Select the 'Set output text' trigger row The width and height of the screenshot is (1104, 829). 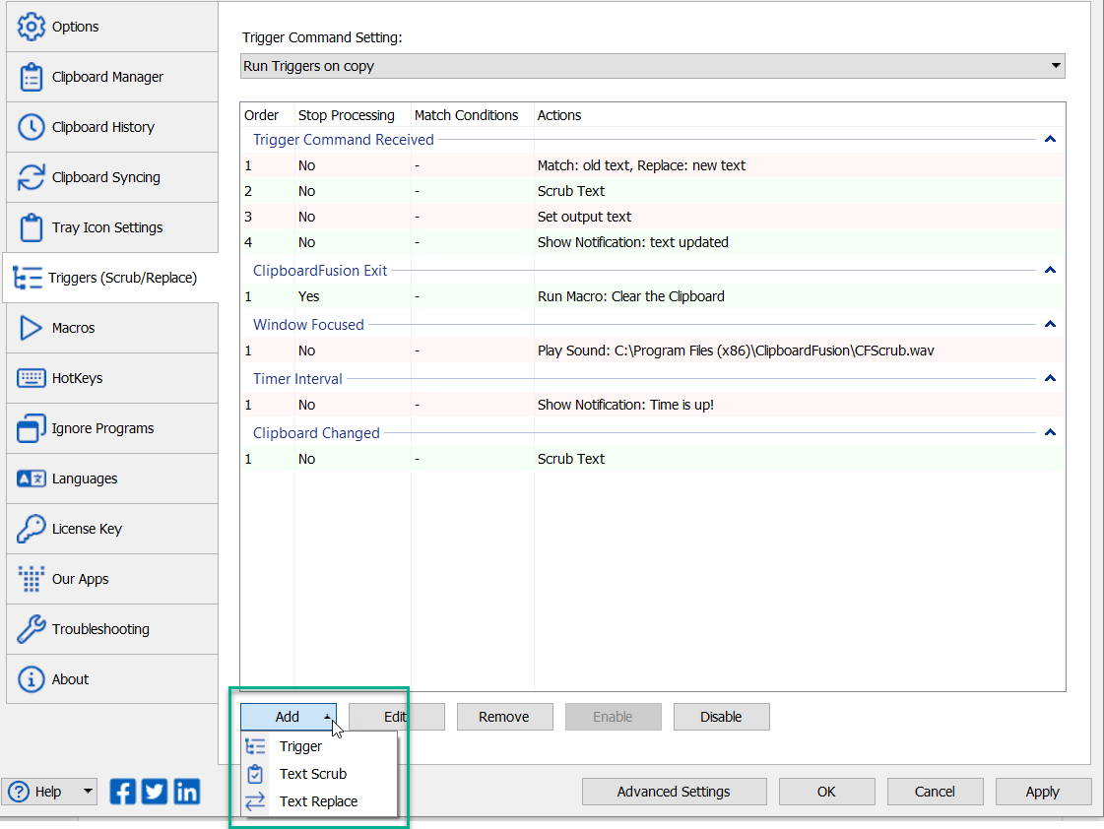click(653, 217)
